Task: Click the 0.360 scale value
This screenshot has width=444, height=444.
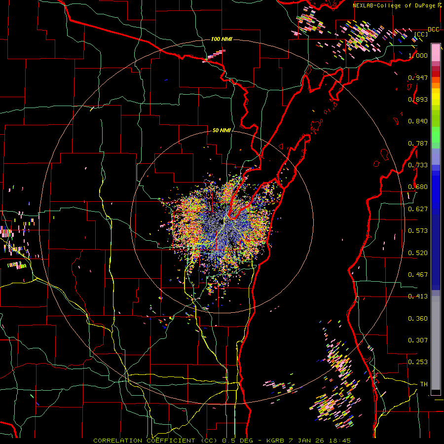Action: pos(418,319)
